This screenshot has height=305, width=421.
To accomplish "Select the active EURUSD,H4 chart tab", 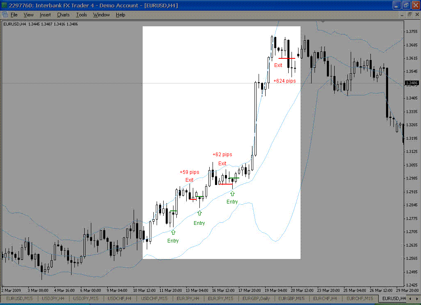I will pos(393,298).
